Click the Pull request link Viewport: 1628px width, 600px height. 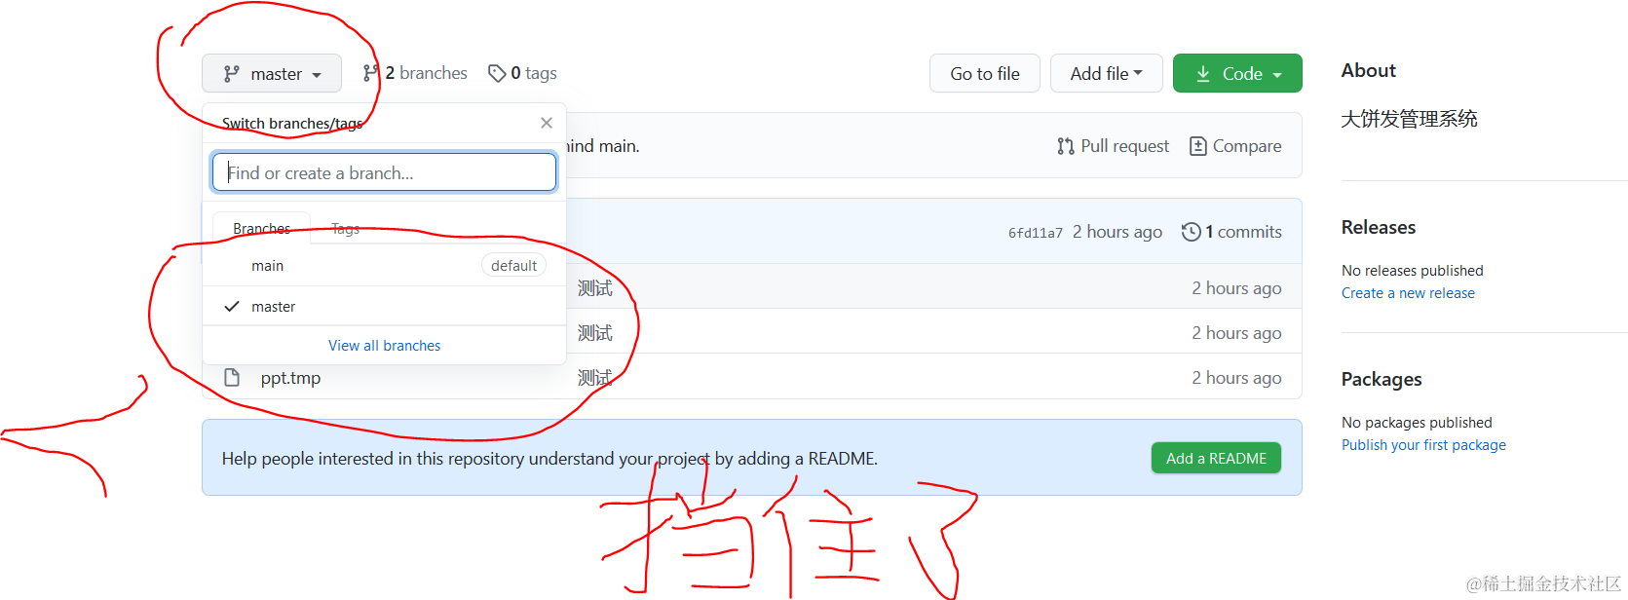[1113, 146]
